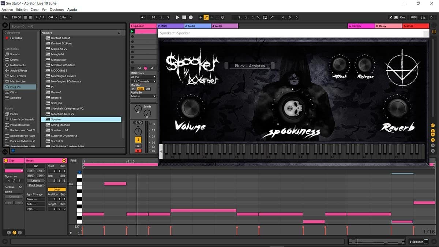Click the Spooker Volume knob
Screen dimensions: 439x247
(x=190, y=108)
